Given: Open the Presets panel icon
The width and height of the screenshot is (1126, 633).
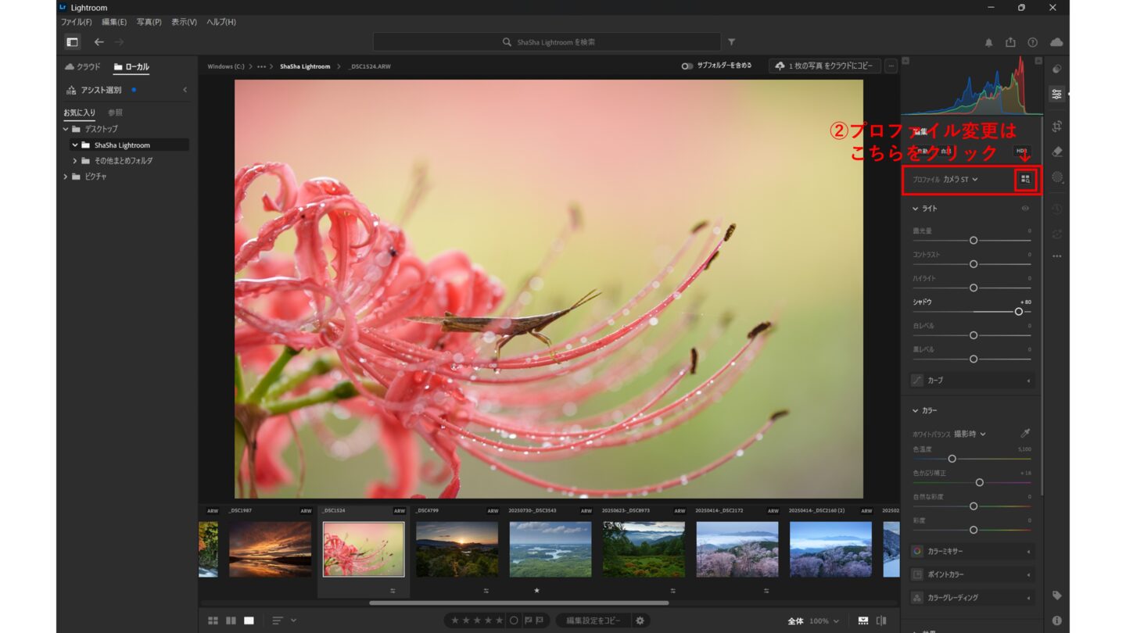Looking at the screenshot, I should (x=1057, y=69).
